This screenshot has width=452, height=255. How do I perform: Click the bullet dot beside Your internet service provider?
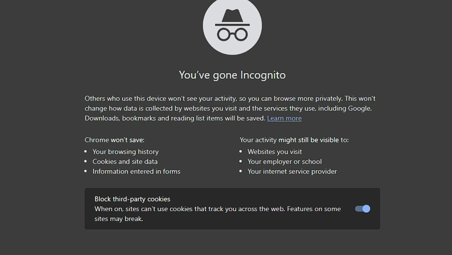pos(241,171)
